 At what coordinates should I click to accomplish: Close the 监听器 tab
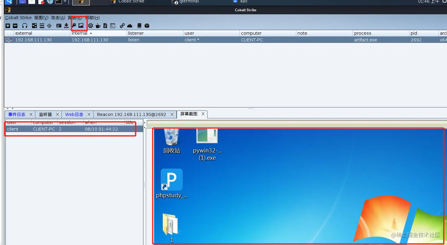[57, 114]
